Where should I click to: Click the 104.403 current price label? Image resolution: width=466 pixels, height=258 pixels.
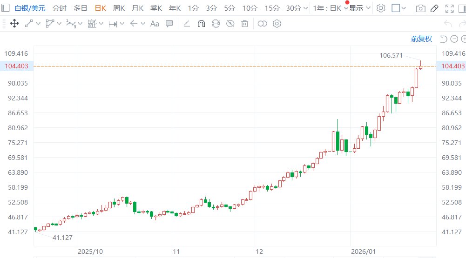[17, 66]
